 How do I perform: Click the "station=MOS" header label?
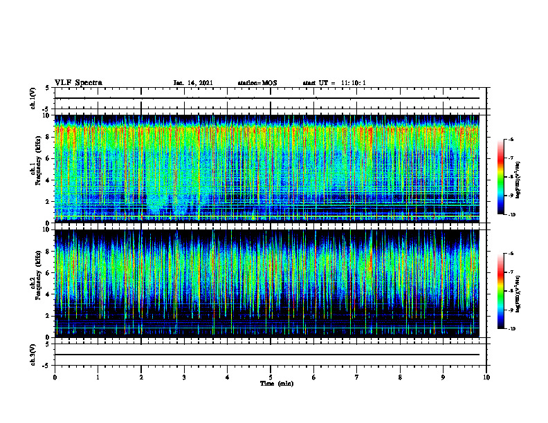[257, 83]
